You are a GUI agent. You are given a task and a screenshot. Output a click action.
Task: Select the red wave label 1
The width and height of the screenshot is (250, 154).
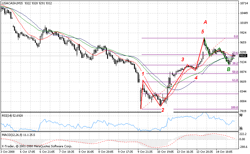(143, 74)
